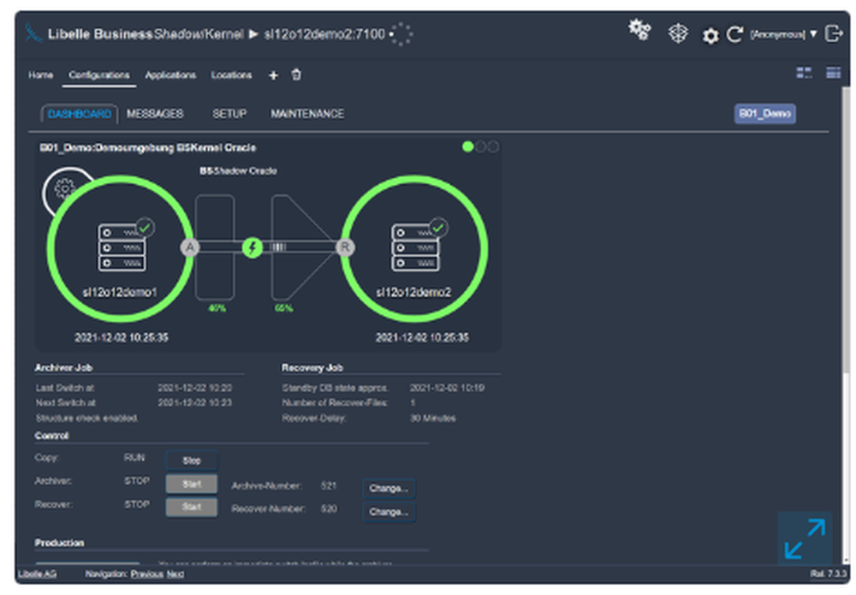Delete using the trash can icon
This screenshot has height=595, width=856.
click(x=296, y=74)
